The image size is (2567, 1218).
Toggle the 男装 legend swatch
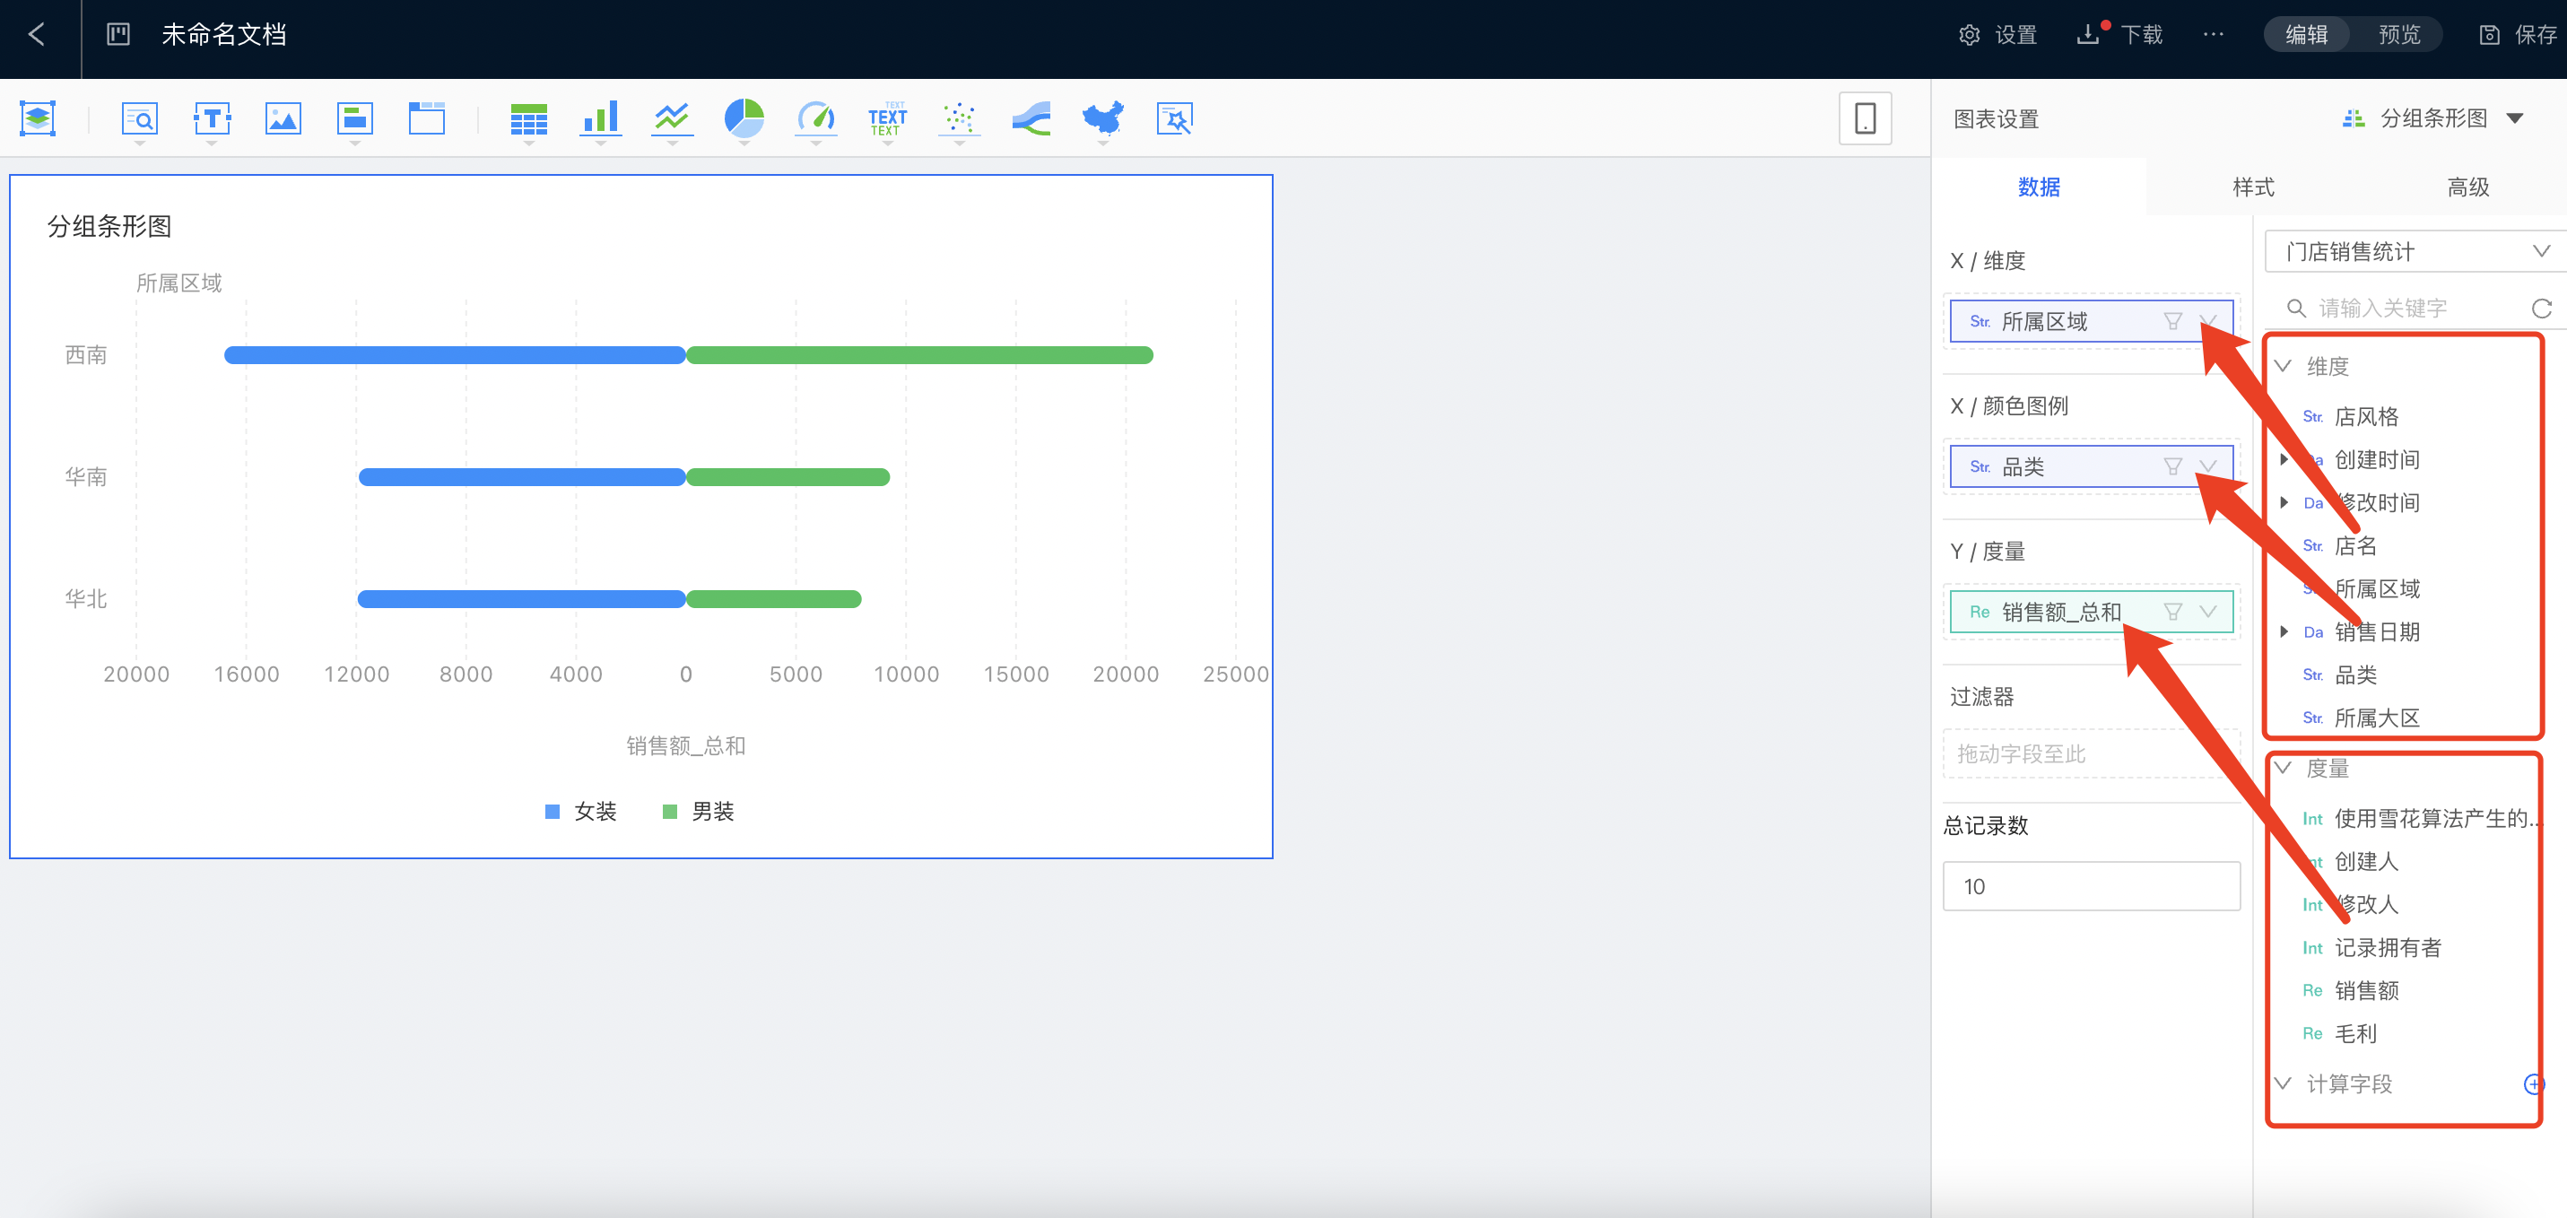(x=671, y=813)
